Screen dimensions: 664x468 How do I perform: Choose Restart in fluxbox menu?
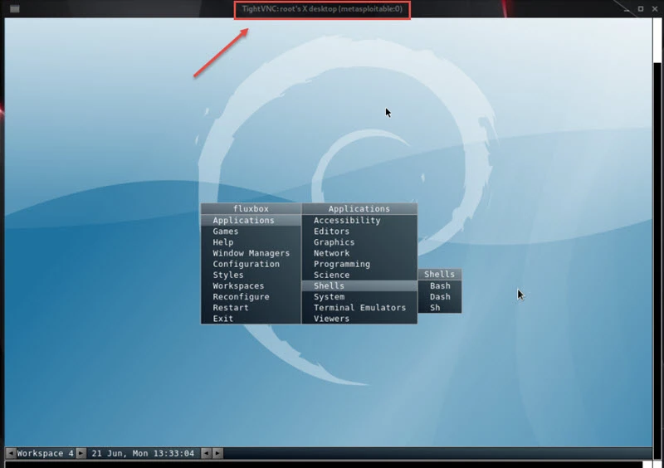coord(251,308)
